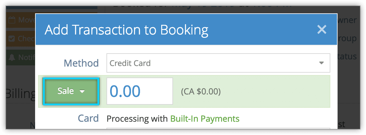Image resolution: width=366 pixels, height=135 pixels.
Task: Click the Card field label
Action: 88,118
